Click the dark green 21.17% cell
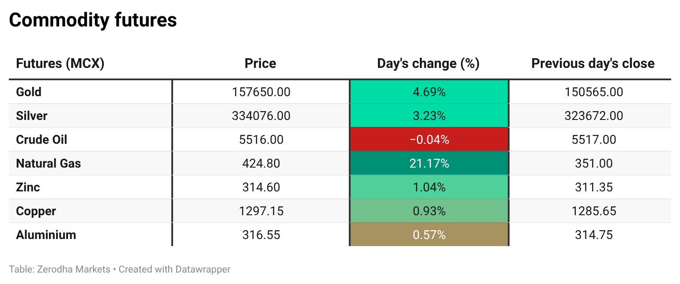Viewport: 680px width, 284px height. coord(429,164)
